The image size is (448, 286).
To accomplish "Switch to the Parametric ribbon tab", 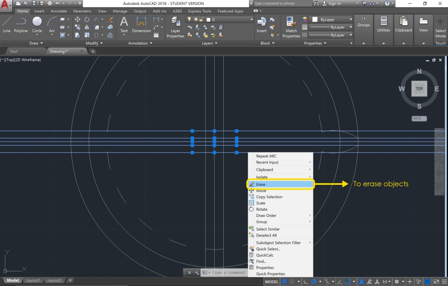I will [x=82, y=11].
